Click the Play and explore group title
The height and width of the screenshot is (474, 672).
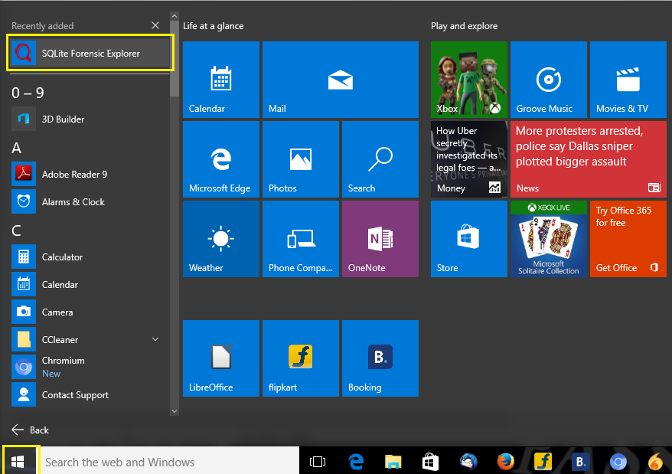[464, 26]
